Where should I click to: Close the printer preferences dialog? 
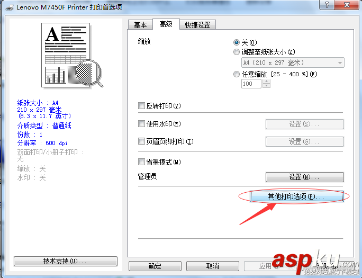[x=347, y=5]
